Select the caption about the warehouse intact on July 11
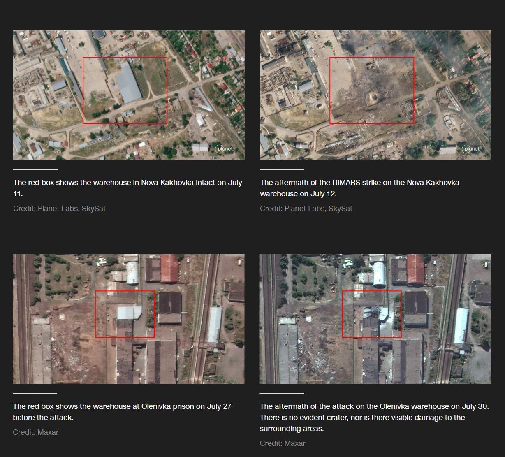 pyautogui.click(x=127, y=188)
